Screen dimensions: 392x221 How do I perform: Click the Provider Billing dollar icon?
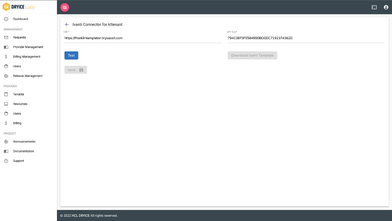point(6,123)
